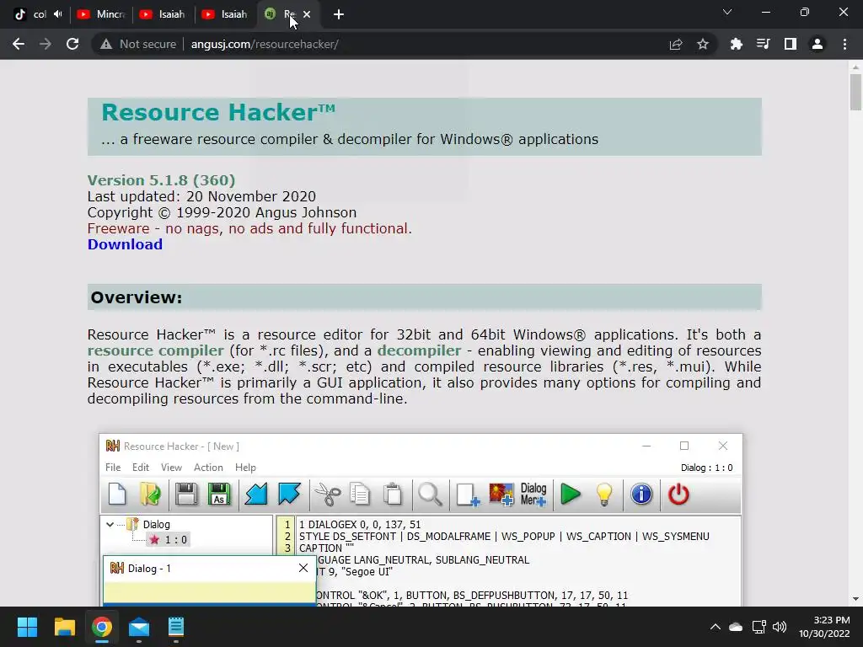Open the Chrome profile avatar
The height and width of the screenshot is (647, 863).
click(817, 44)
